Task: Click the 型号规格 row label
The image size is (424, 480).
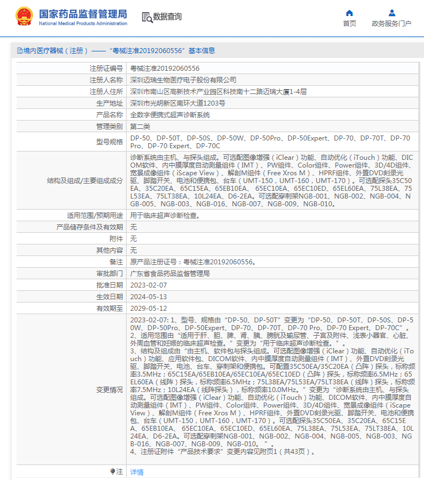Action: (x=109, y=142)
